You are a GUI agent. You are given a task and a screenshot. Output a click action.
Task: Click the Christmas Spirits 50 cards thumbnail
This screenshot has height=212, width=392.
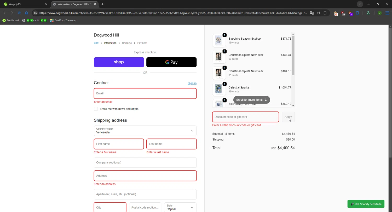[x=219, y=57]
